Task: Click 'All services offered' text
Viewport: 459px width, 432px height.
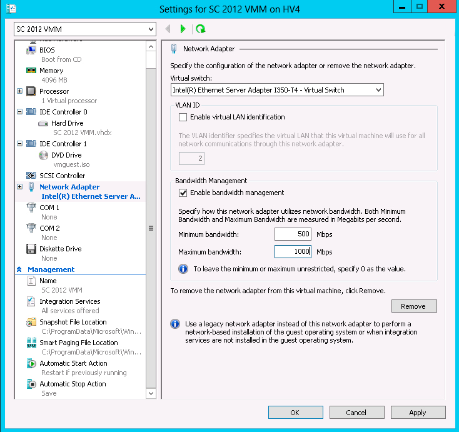Action: coord(70,311)
